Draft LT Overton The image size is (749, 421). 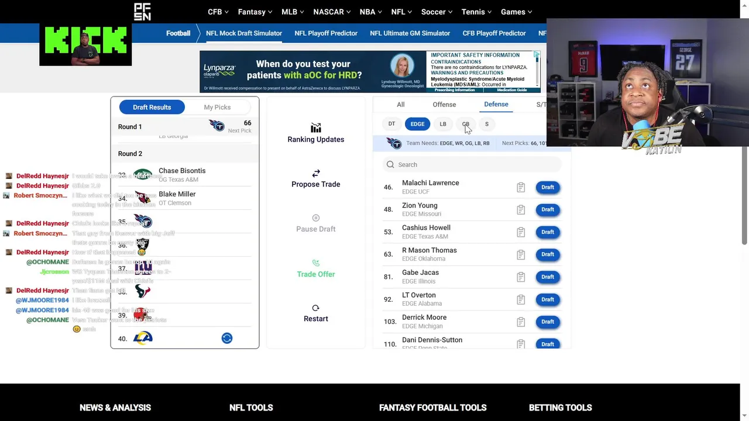(548, 299)
